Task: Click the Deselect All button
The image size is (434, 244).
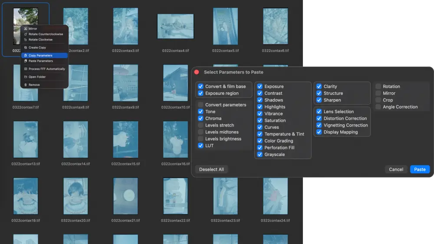Action: pyautogui.click(x=211, y=169)
